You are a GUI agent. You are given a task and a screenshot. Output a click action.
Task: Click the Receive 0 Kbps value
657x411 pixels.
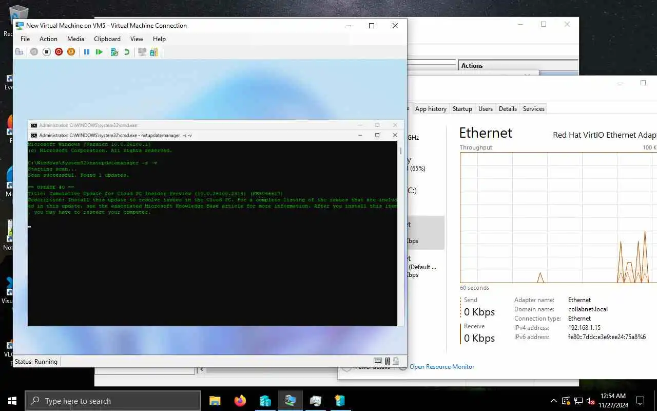coord(479,339)
